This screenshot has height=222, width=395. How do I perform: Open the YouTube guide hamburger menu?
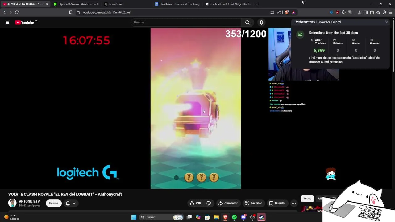7,22
